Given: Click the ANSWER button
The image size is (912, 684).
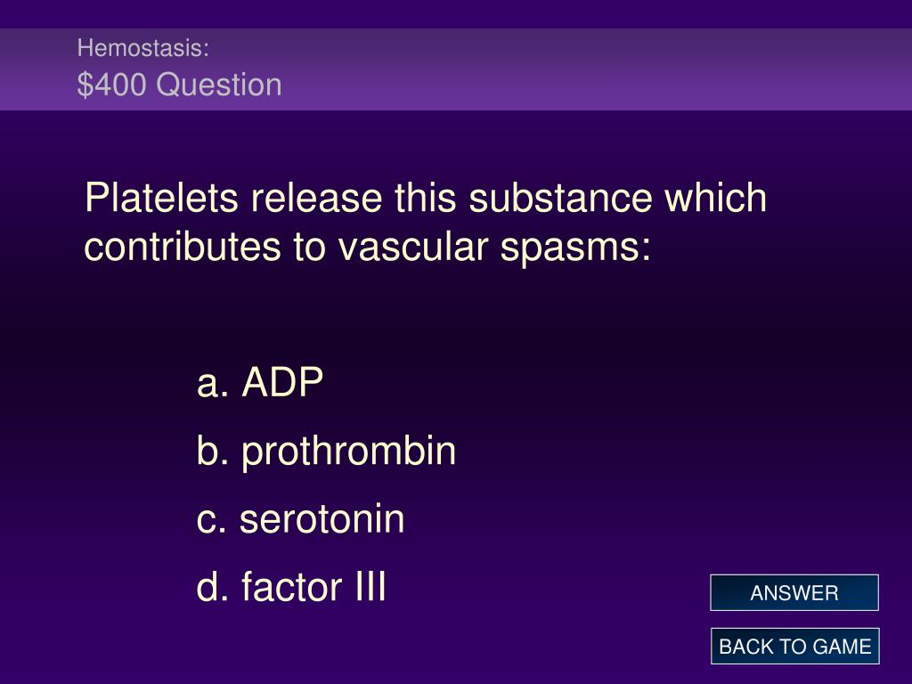Looking at the screenshot, I should tap(794, 592).
